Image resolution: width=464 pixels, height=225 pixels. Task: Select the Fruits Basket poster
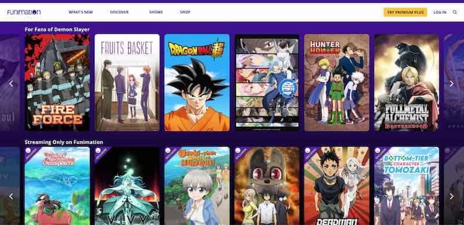click(127, 83)
